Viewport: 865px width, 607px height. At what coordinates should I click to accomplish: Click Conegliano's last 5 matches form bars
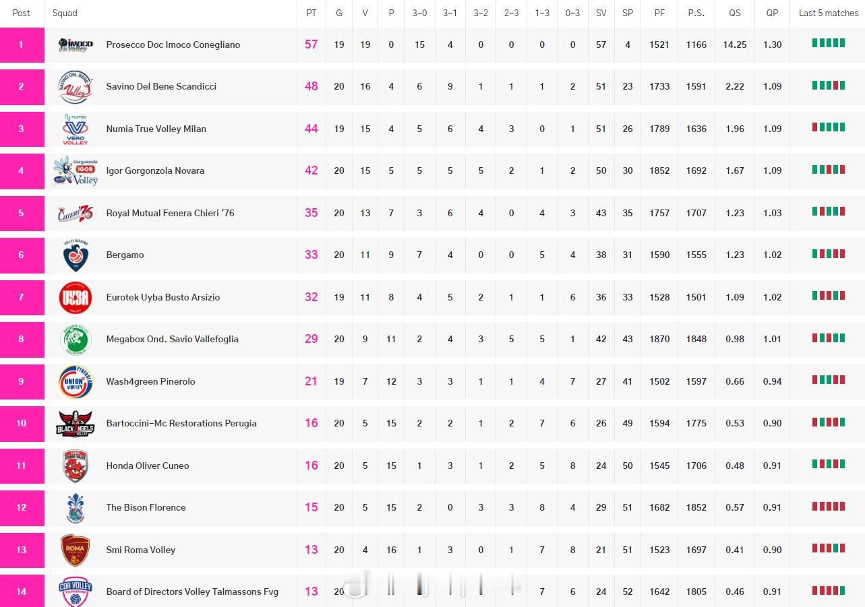point(829,43)
